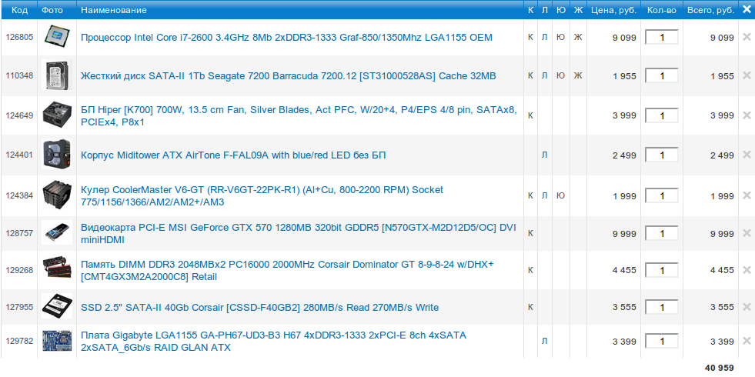
Task: Sort by the 'Наименование' column header
Action: tap(113, 10)
